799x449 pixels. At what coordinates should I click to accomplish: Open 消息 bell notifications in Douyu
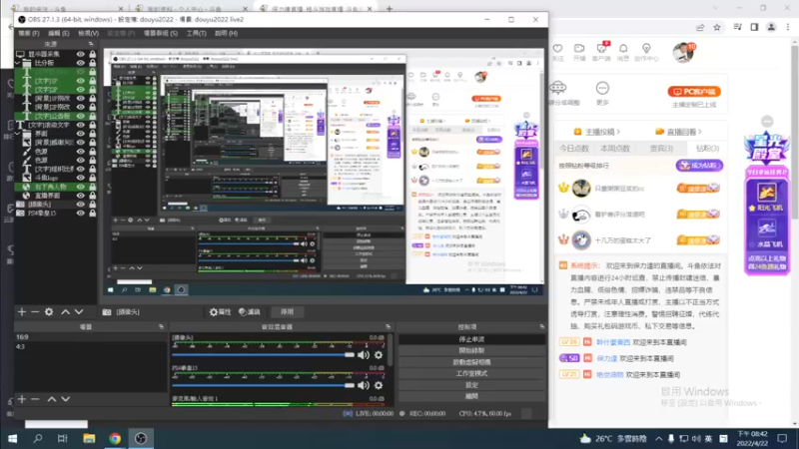click(623, 52)
